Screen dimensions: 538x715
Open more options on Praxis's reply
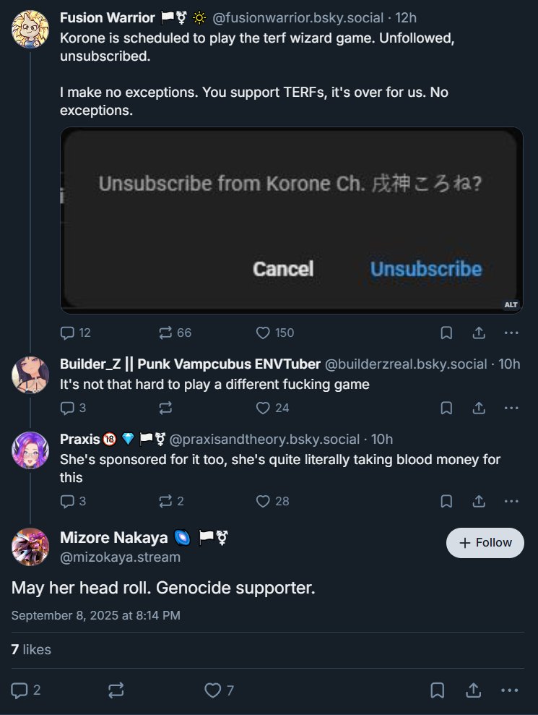pos(511,501)
